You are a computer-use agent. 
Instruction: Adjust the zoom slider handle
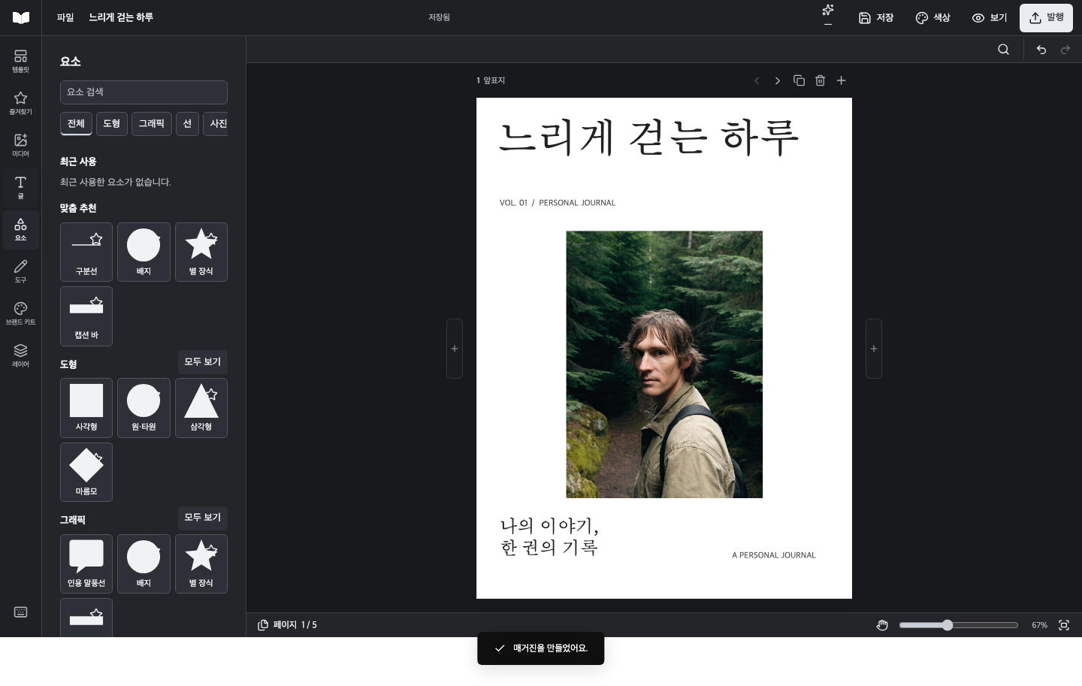tap(948, 625)
